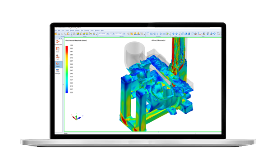Click the XYZ axes triad in the viewport
The width and height of the screenshot is (276, 168).
[77, 117]
